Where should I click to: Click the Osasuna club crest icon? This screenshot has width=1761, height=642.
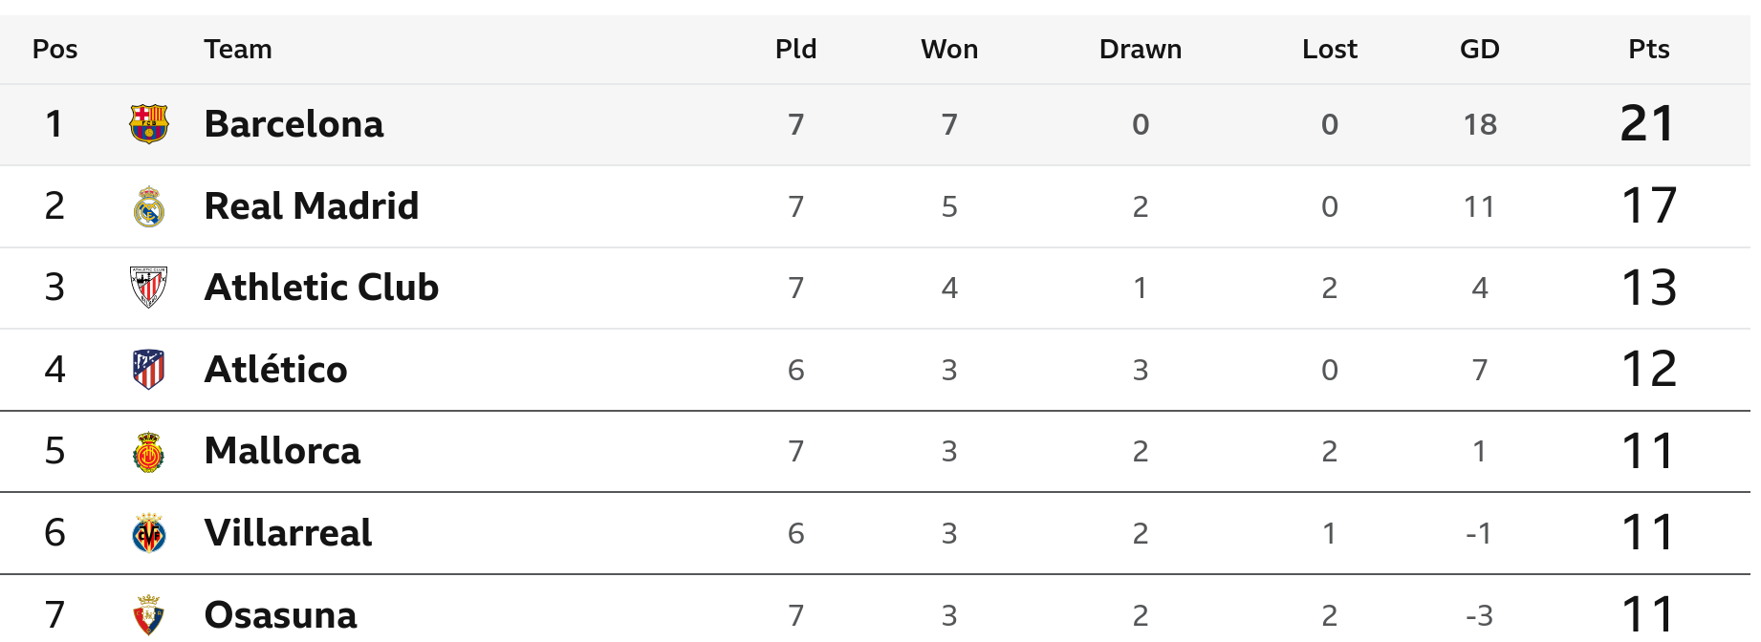(149, 615)
